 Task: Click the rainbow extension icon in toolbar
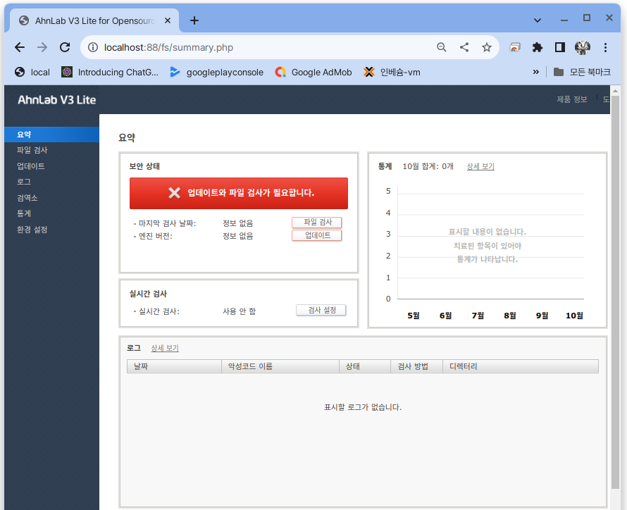pos(515,48)
